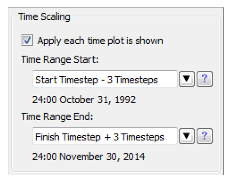Open help for Time Range Start
Screen dimensions: 234x183
tap(205, 80)
